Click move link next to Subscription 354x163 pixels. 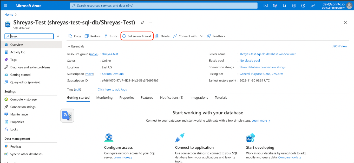point(89,74)
